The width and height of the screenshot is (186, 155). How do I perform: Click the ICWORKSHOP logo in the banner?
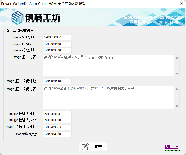36,18
